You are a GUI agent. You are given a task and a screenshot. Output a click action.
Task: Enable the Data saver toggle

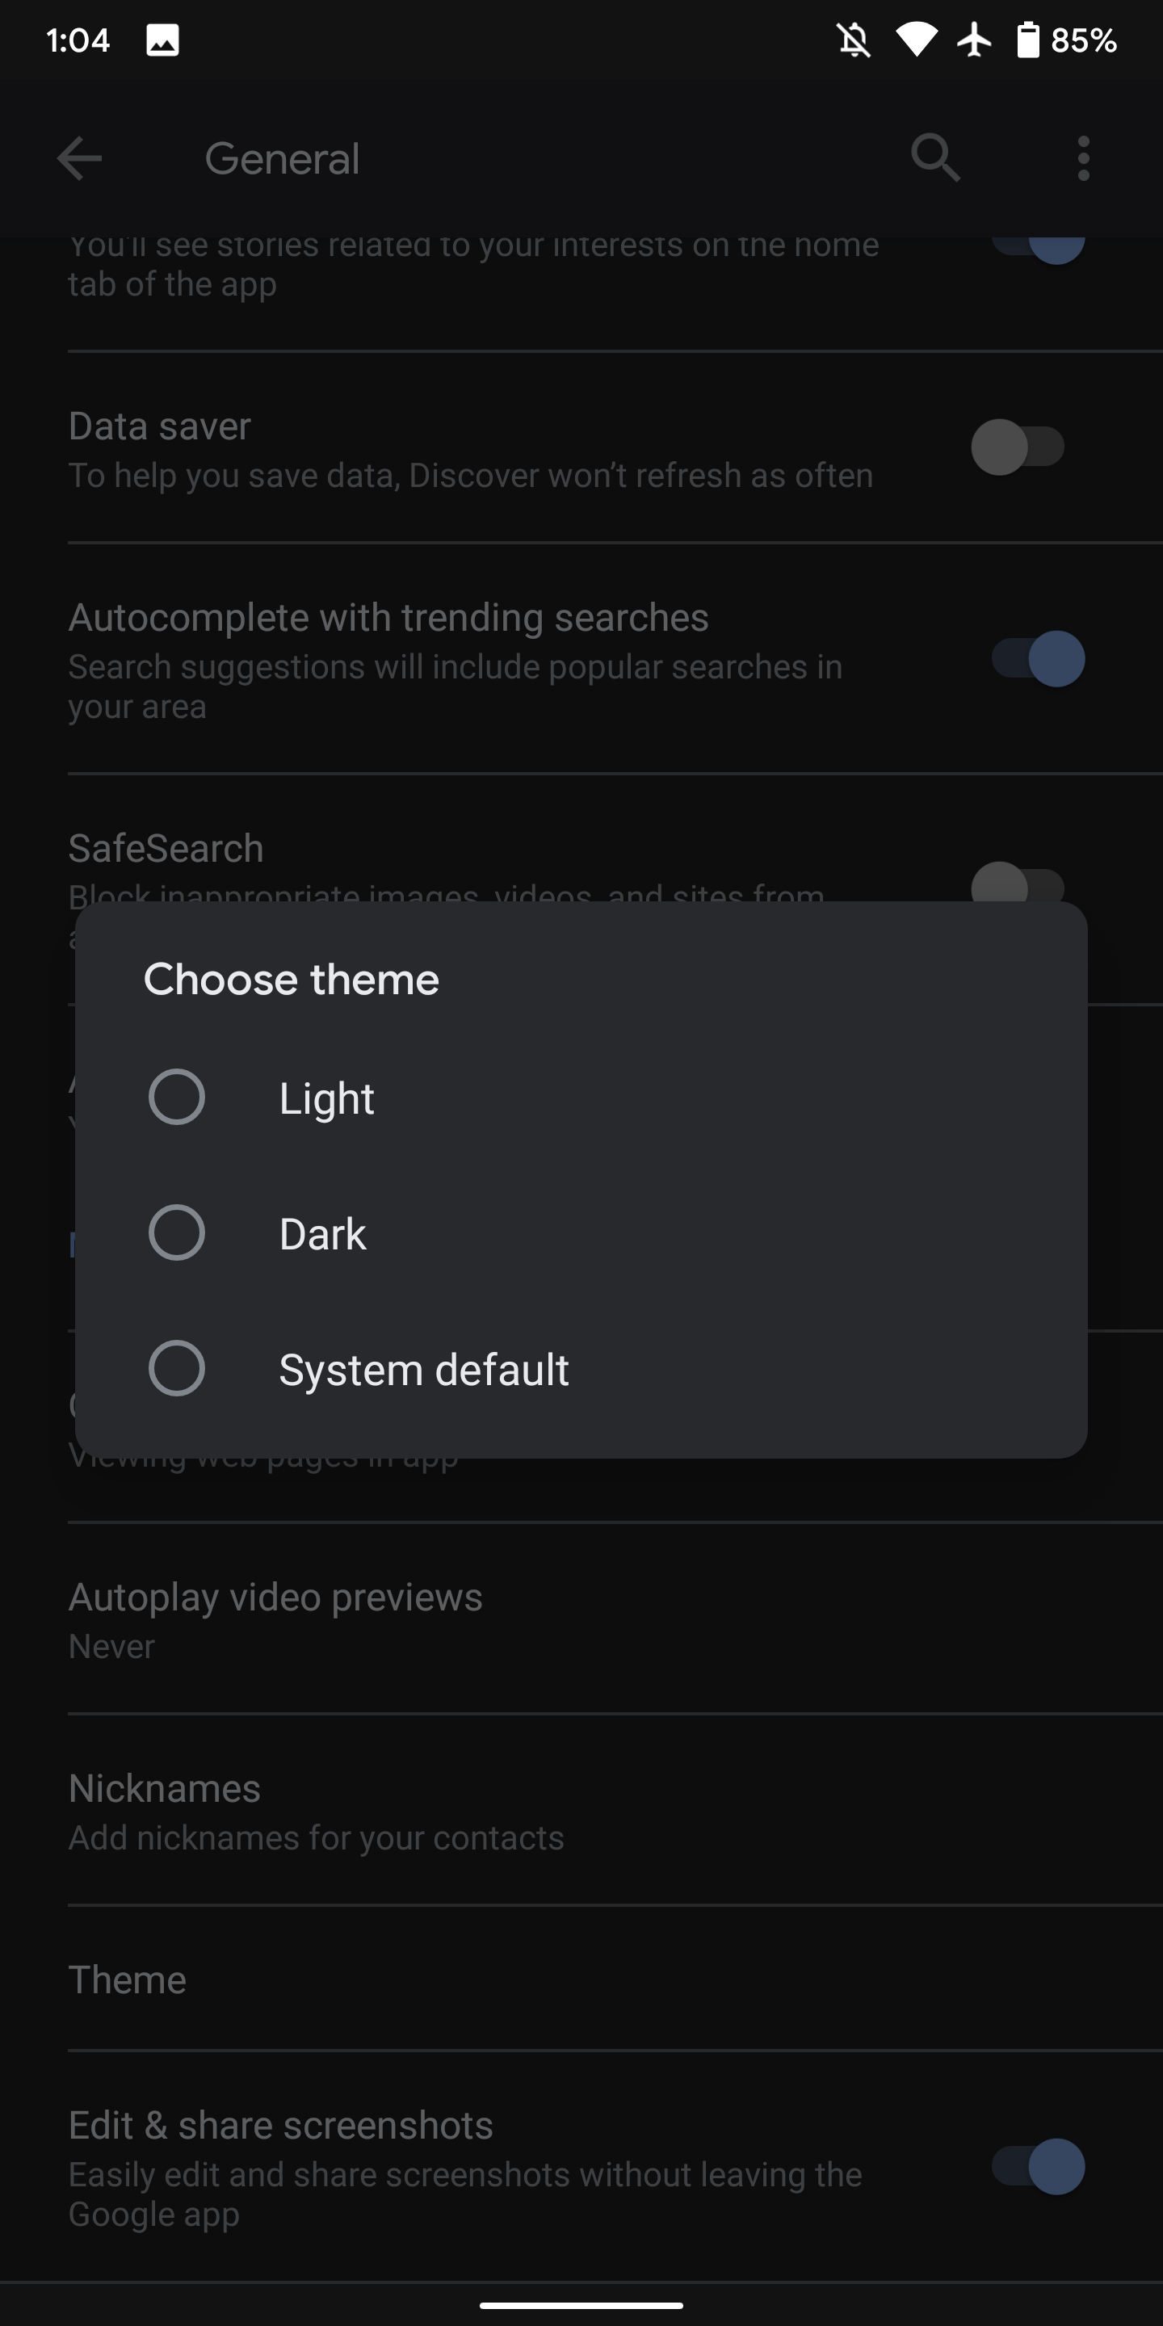pyautogui.click(x=1017, y=446)
